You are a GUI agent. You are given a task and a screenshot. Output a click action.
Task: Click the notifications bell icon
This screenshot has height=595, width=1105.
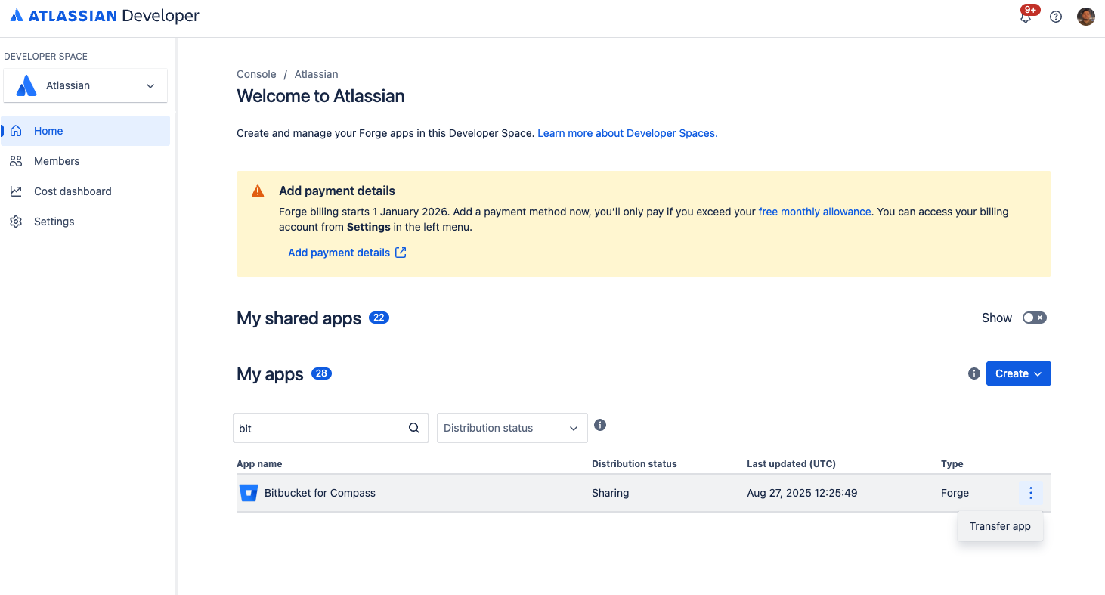[1026, 17]
